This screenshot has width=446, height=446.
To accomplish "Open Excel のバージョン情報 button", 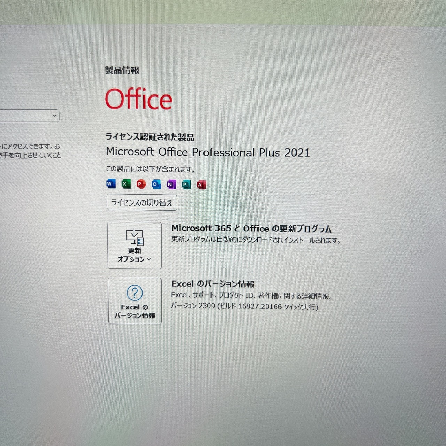I will [135, 301].
